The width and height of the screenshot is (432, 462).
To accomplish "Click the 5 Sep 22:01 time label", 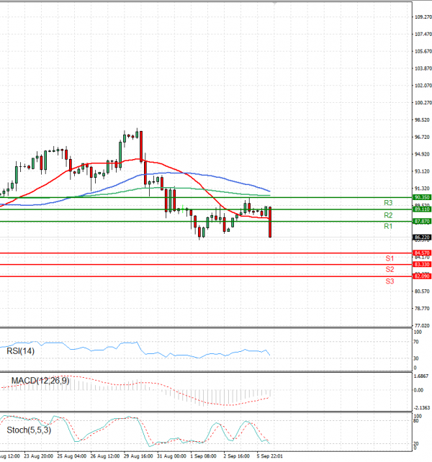I will click(x=269, y=456).
